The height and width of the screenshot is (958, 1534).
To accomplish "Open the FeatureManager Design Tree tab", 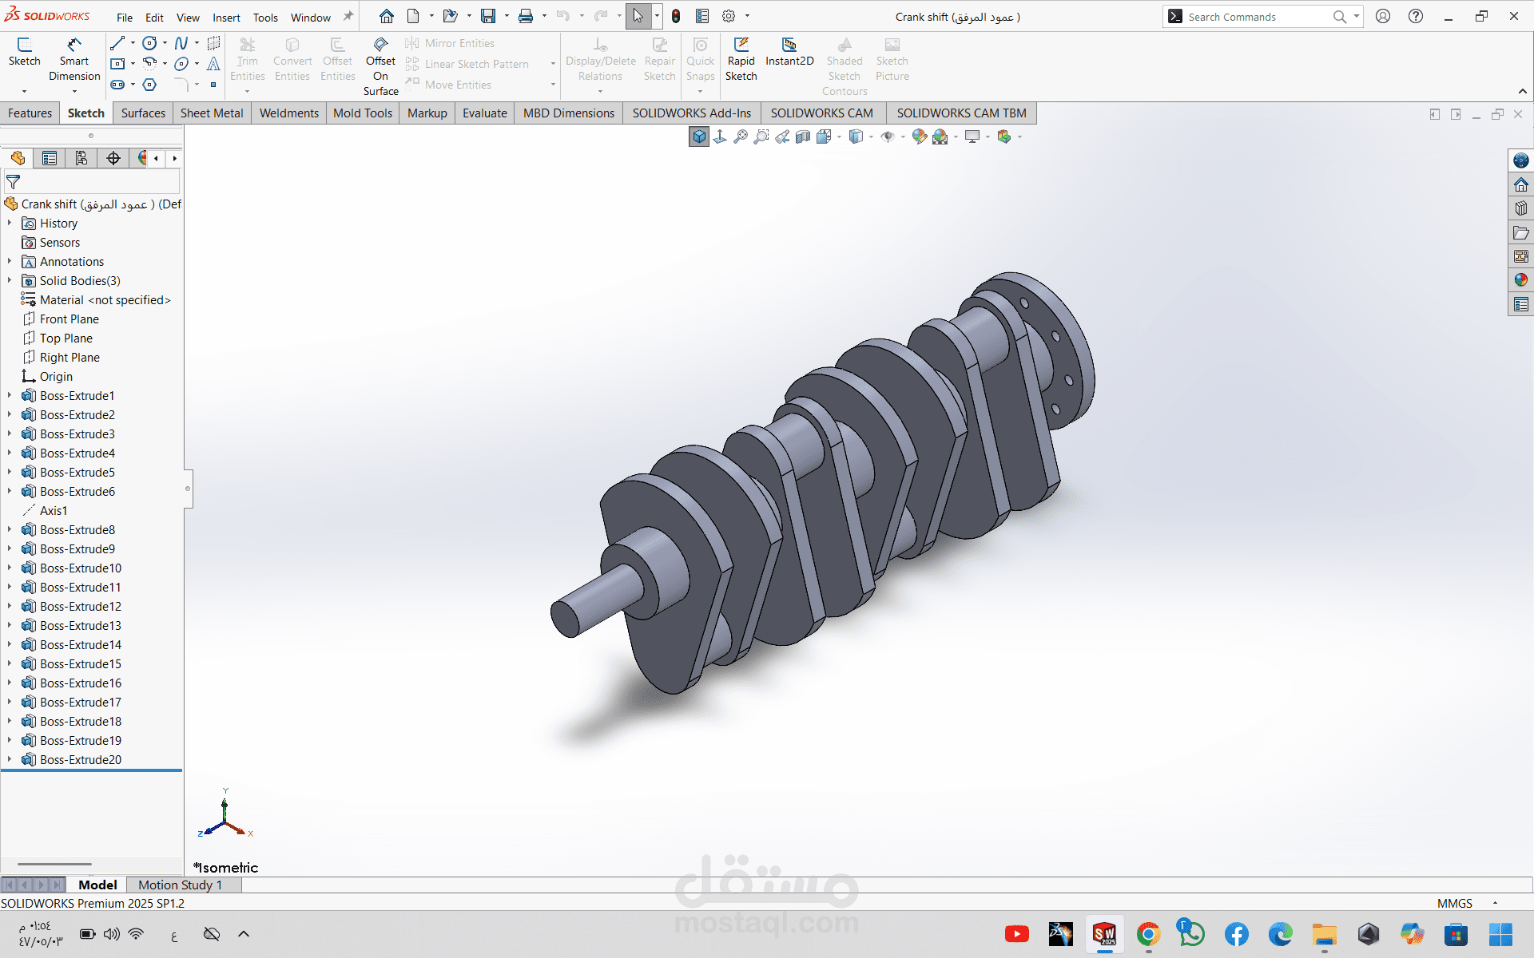I will point(18,158).
